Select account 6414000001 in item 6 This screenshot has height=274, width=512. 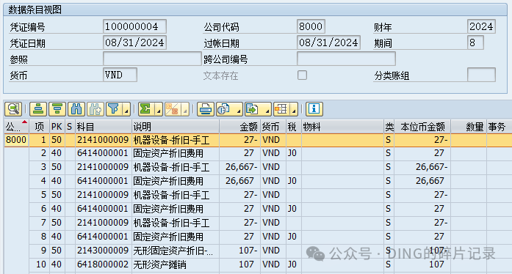click(103, 209)
